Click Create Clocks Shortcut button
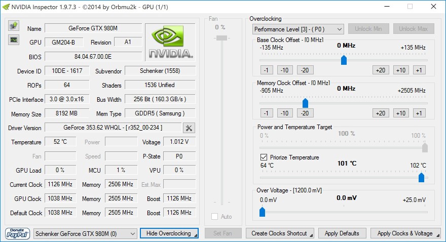This screenshot has width=446, height=242. point(280,233)
